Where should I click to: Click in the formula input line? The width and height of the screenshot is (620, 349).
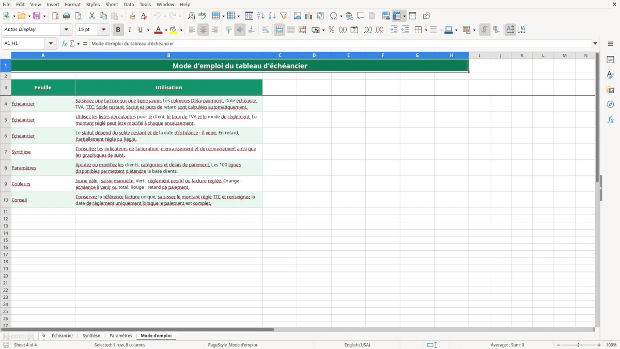tap(341, 44)
